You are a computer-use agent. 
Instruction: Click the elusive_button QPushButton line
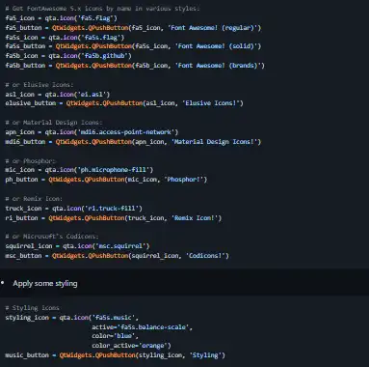click(124, 103)
